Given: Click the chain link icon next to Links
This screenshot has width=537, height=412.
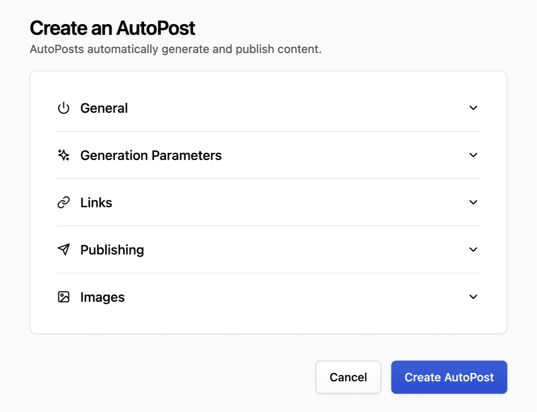Looking at the screenshot, I should tap(63, 202).
